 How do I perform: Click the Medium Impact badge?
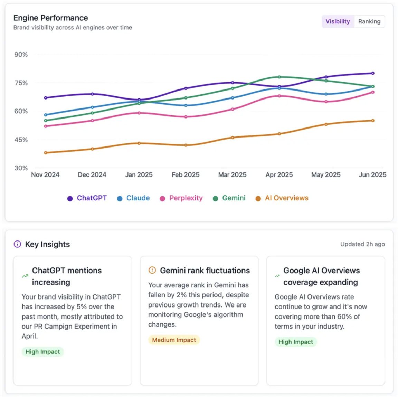(x=174, y=340)
